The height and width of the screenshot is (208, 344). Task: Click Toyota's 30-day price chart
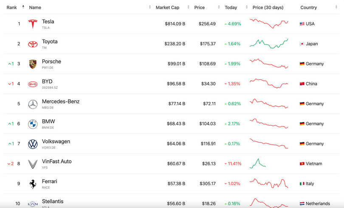(x=269, y=44)
